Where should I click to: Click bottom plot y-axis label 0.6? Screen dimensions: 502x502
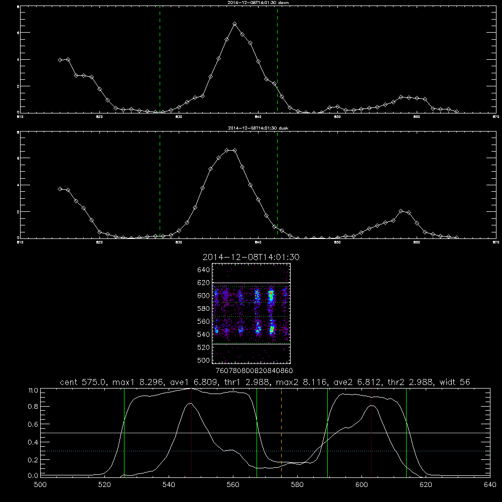pos(33,424)
